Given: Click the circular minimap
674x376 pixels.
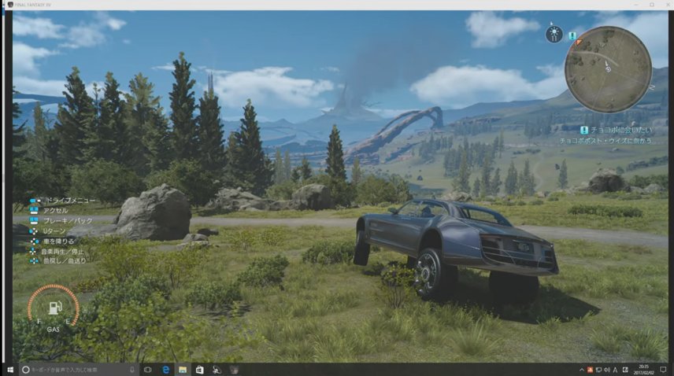Looking at the screenshot, I should pos(608,69).
